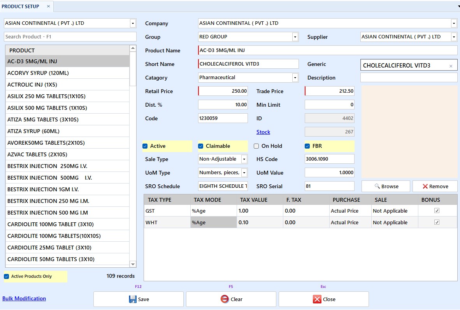Open the Supplier dropdown
Viewport: 460px width, 310px height.
point(454,37)
